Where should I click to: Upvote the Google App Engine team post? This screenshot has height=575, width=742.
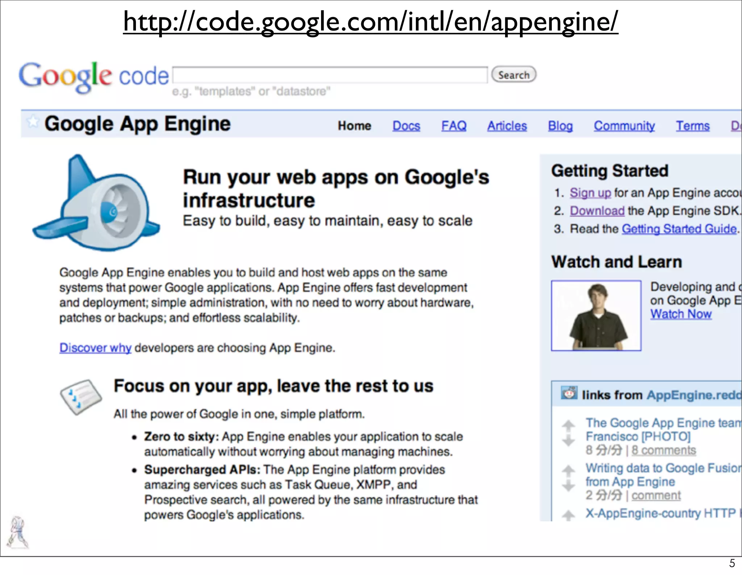[568, 425]
